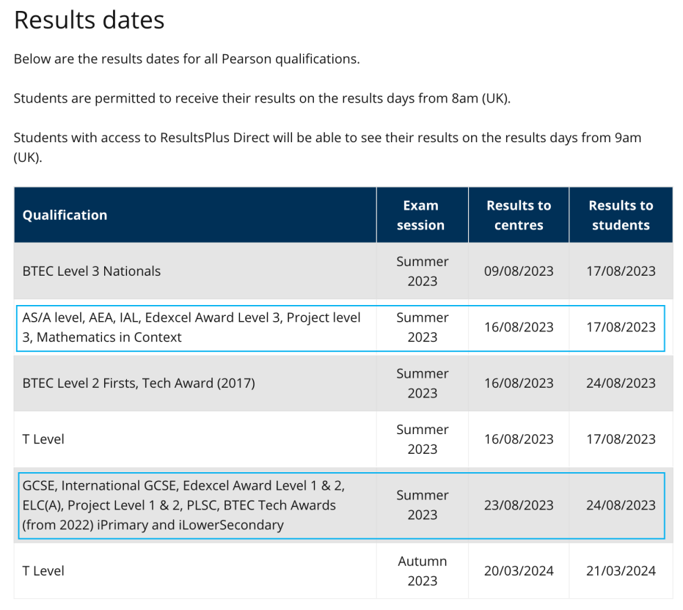This screenshot has height=610, width=683.
Task: Select the BTEC Level 3 Nationals qualification cell
Action: click(92, 271)
